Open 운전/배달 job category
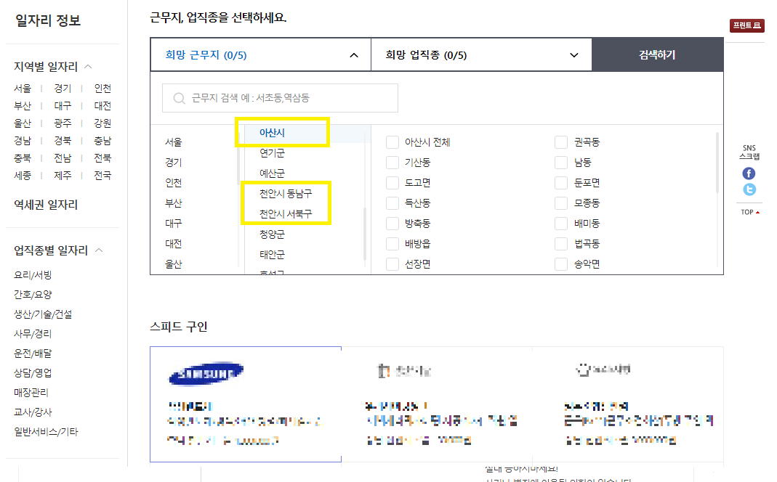 33,354
